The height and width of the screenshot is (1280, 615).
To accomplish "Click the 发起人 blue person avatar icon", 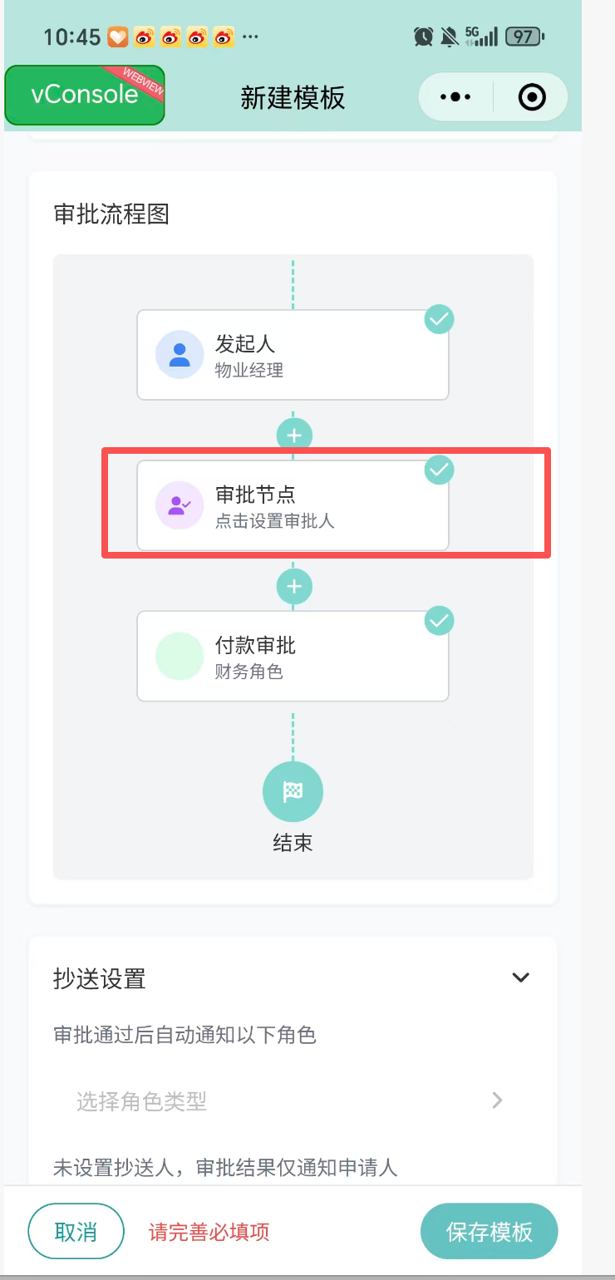I will tap(180, 355).
